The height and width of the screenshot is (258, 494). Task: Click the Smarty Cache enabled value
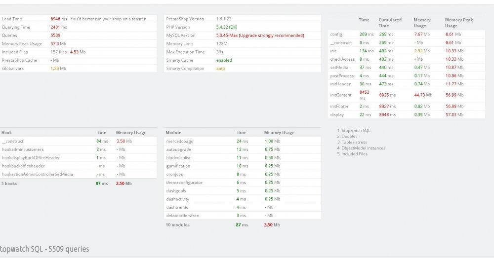point(224,60)
